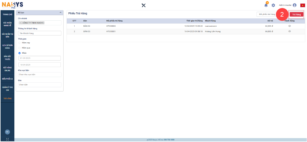The height and width of the screenshot is (142, 307).
Task: Open the settings gear icon
Action: pyautogui.click(x=273, y=5)
